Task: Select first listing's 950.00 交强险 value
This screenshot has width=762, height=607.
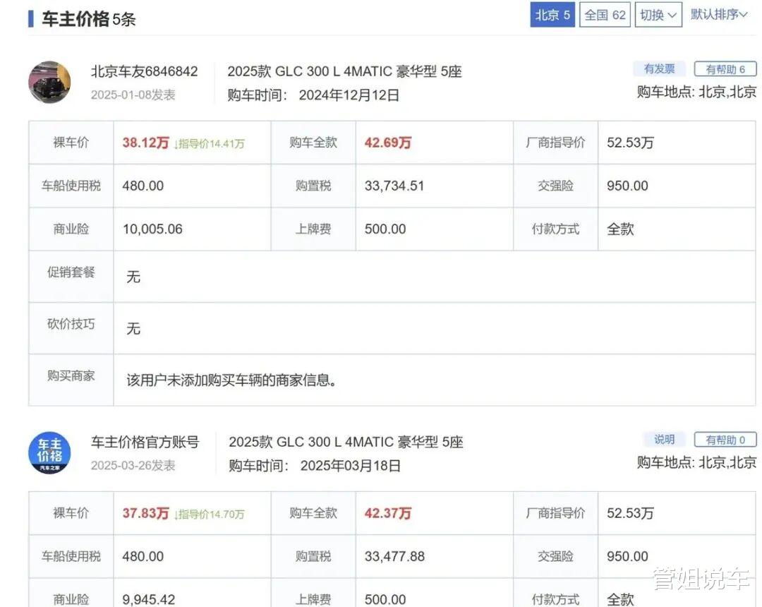Action: point(627,186)
